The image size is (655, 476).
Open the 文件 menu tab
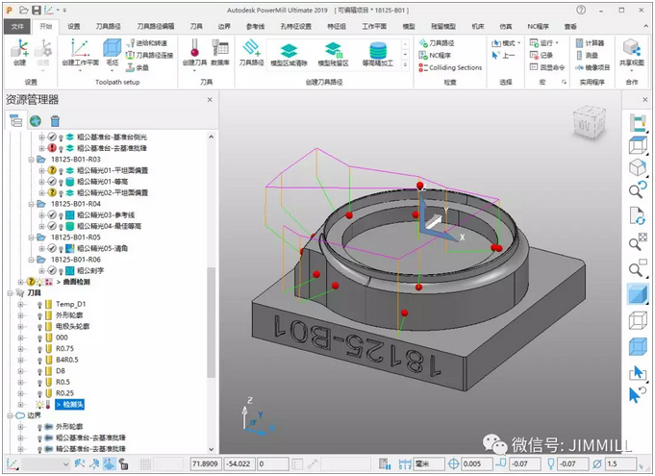coord(17,26)
